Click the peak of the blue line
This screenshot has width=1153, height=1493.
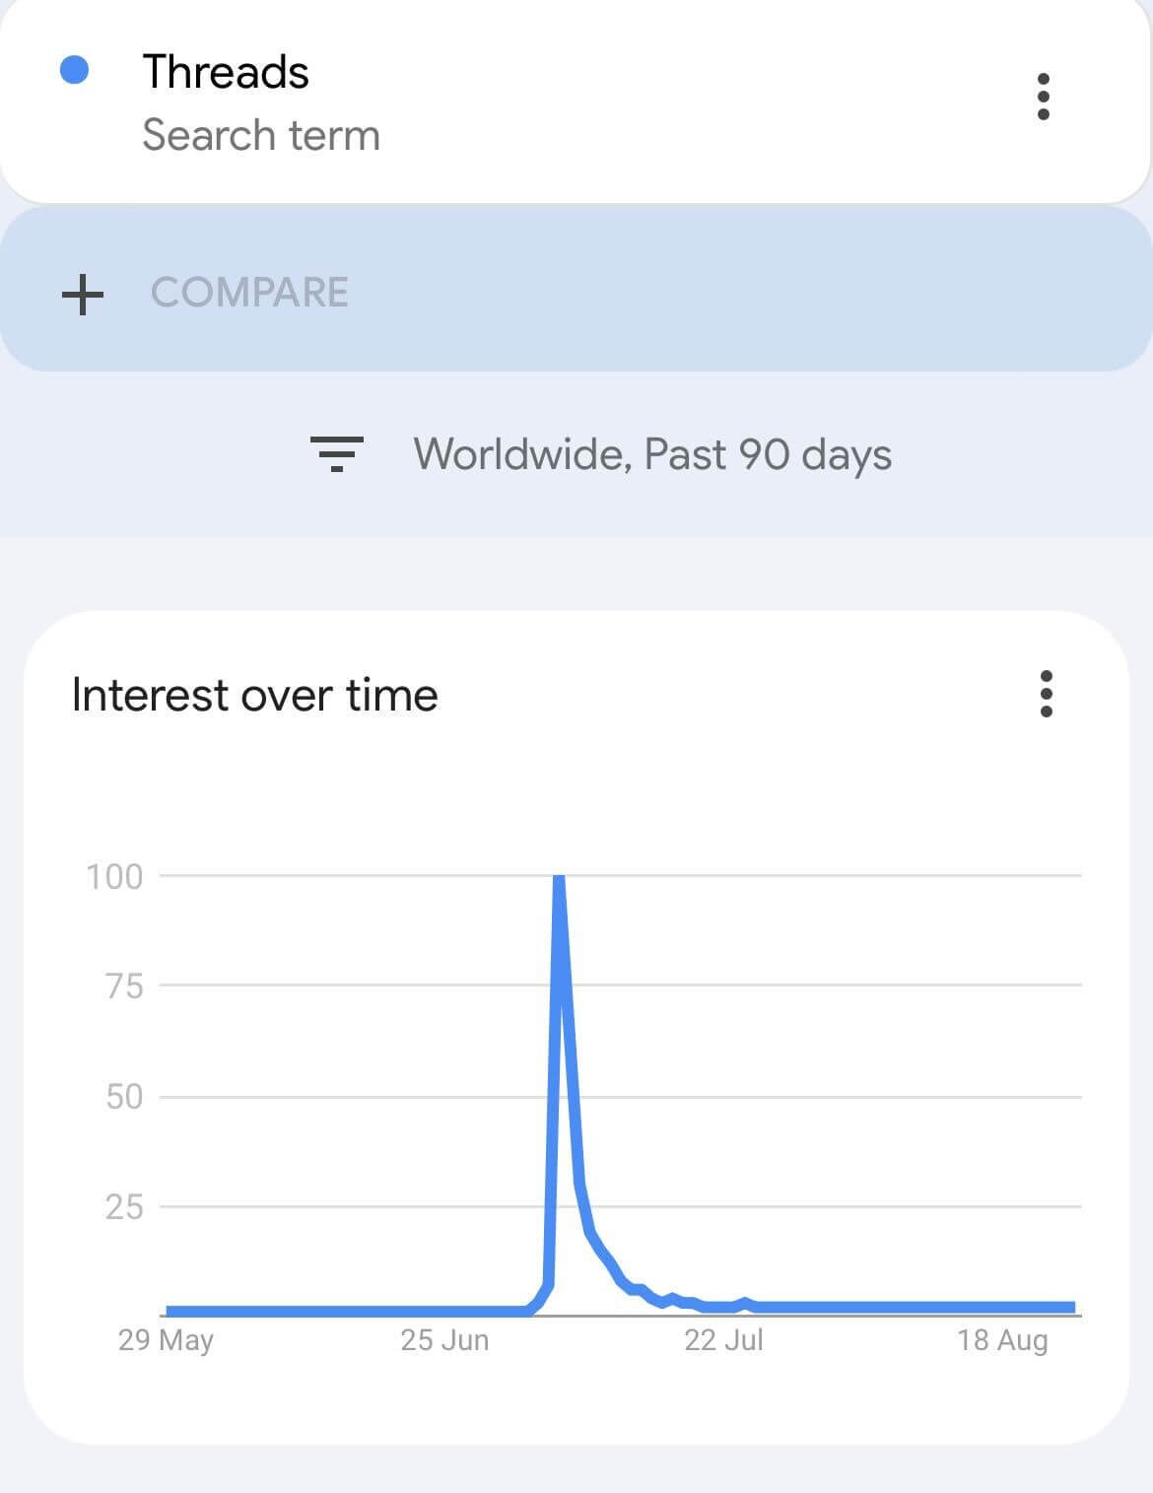point(559,879)
